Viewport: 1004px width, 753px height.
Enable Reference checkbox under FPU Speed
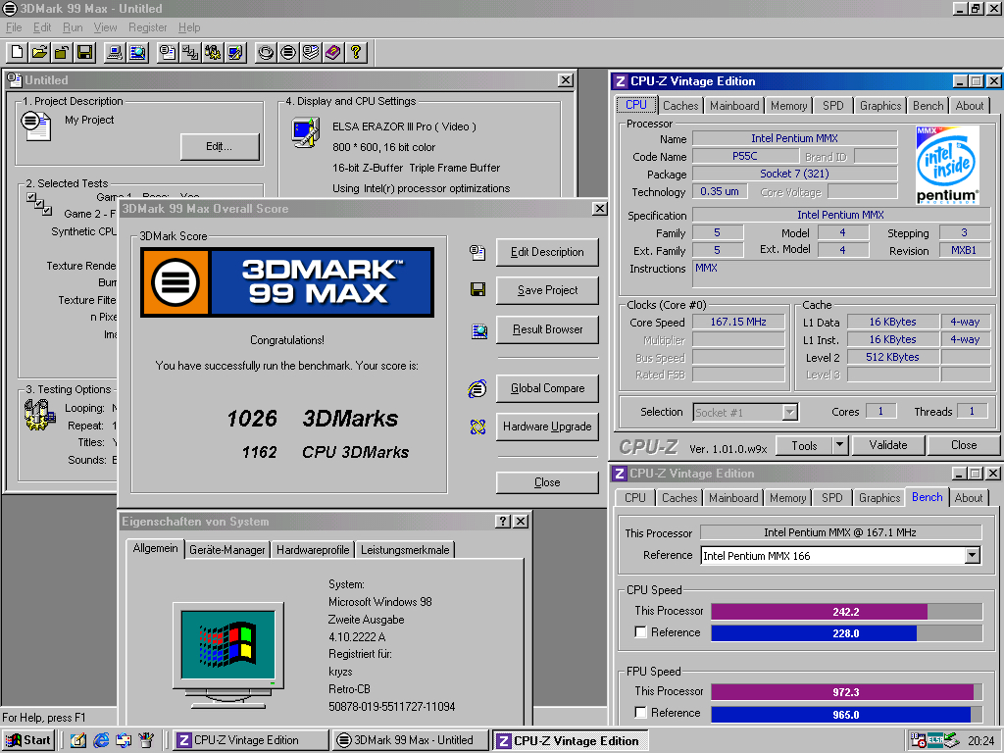point(640,712)
